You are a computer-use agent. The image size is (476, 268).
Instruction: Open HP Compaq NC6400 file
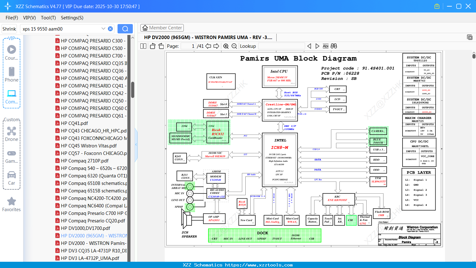[91, 206]
